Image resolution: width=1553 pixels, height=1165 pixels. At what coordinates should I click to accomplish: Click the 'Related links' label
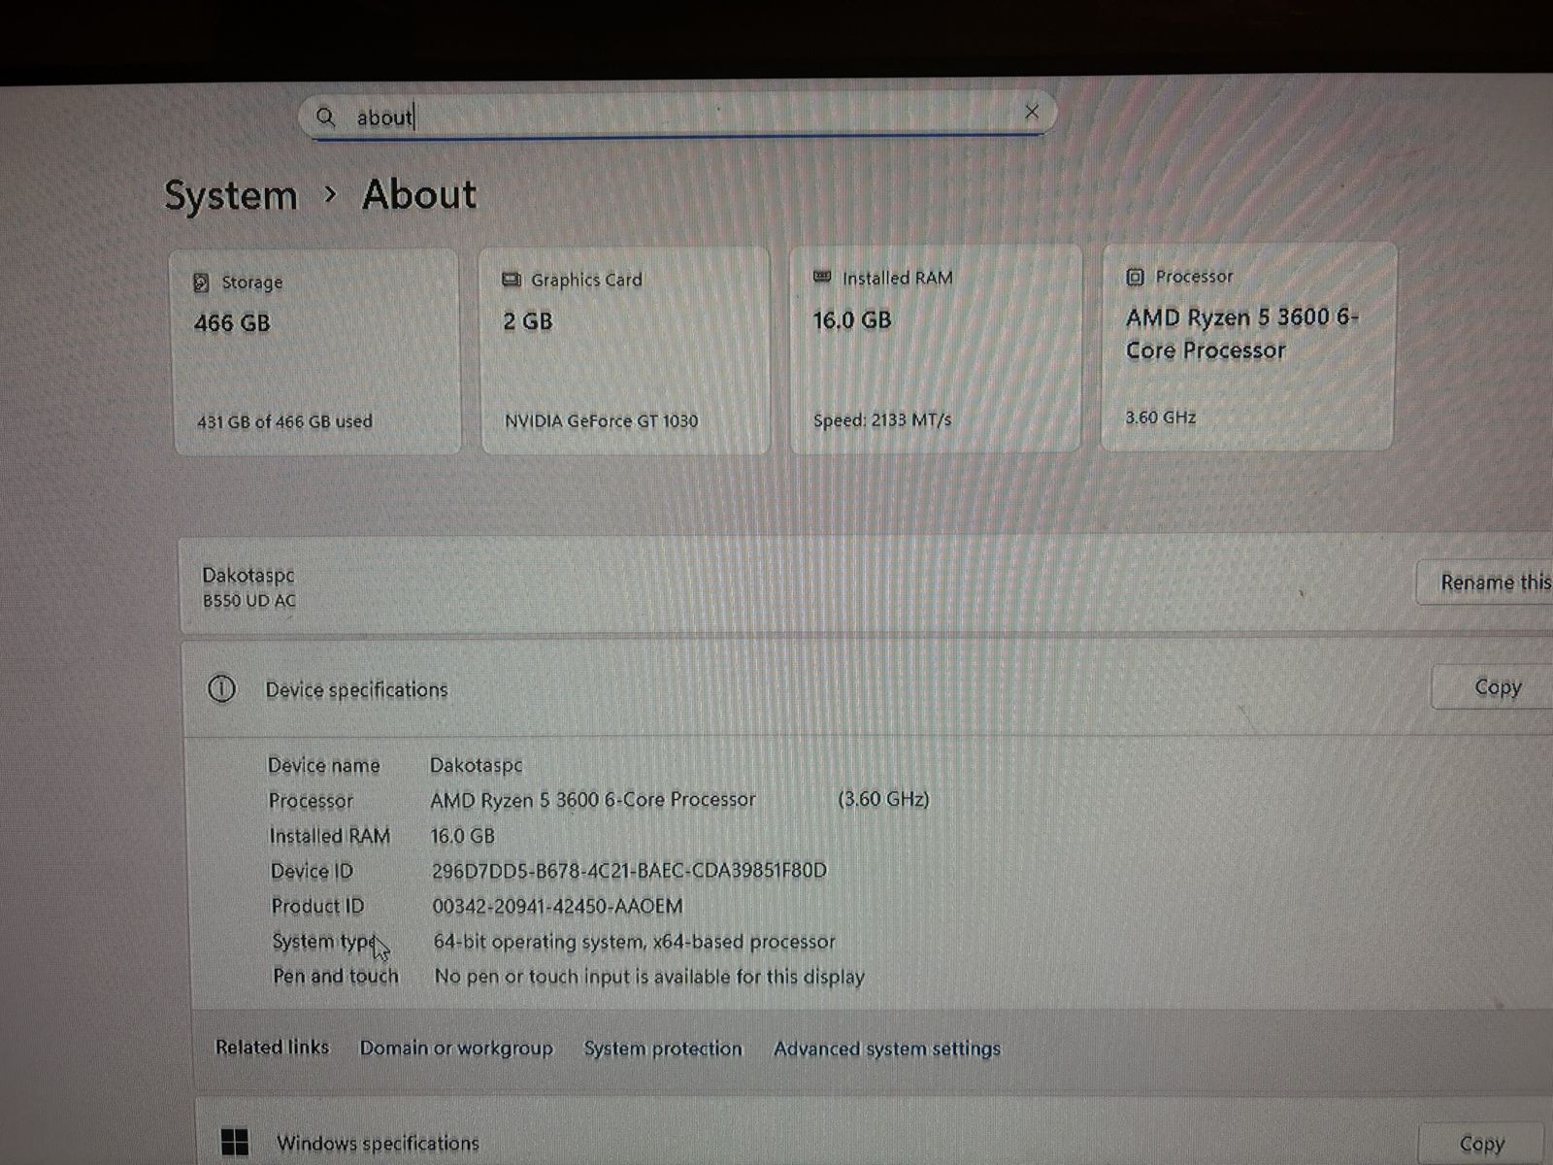click(x=272, y=1048)
